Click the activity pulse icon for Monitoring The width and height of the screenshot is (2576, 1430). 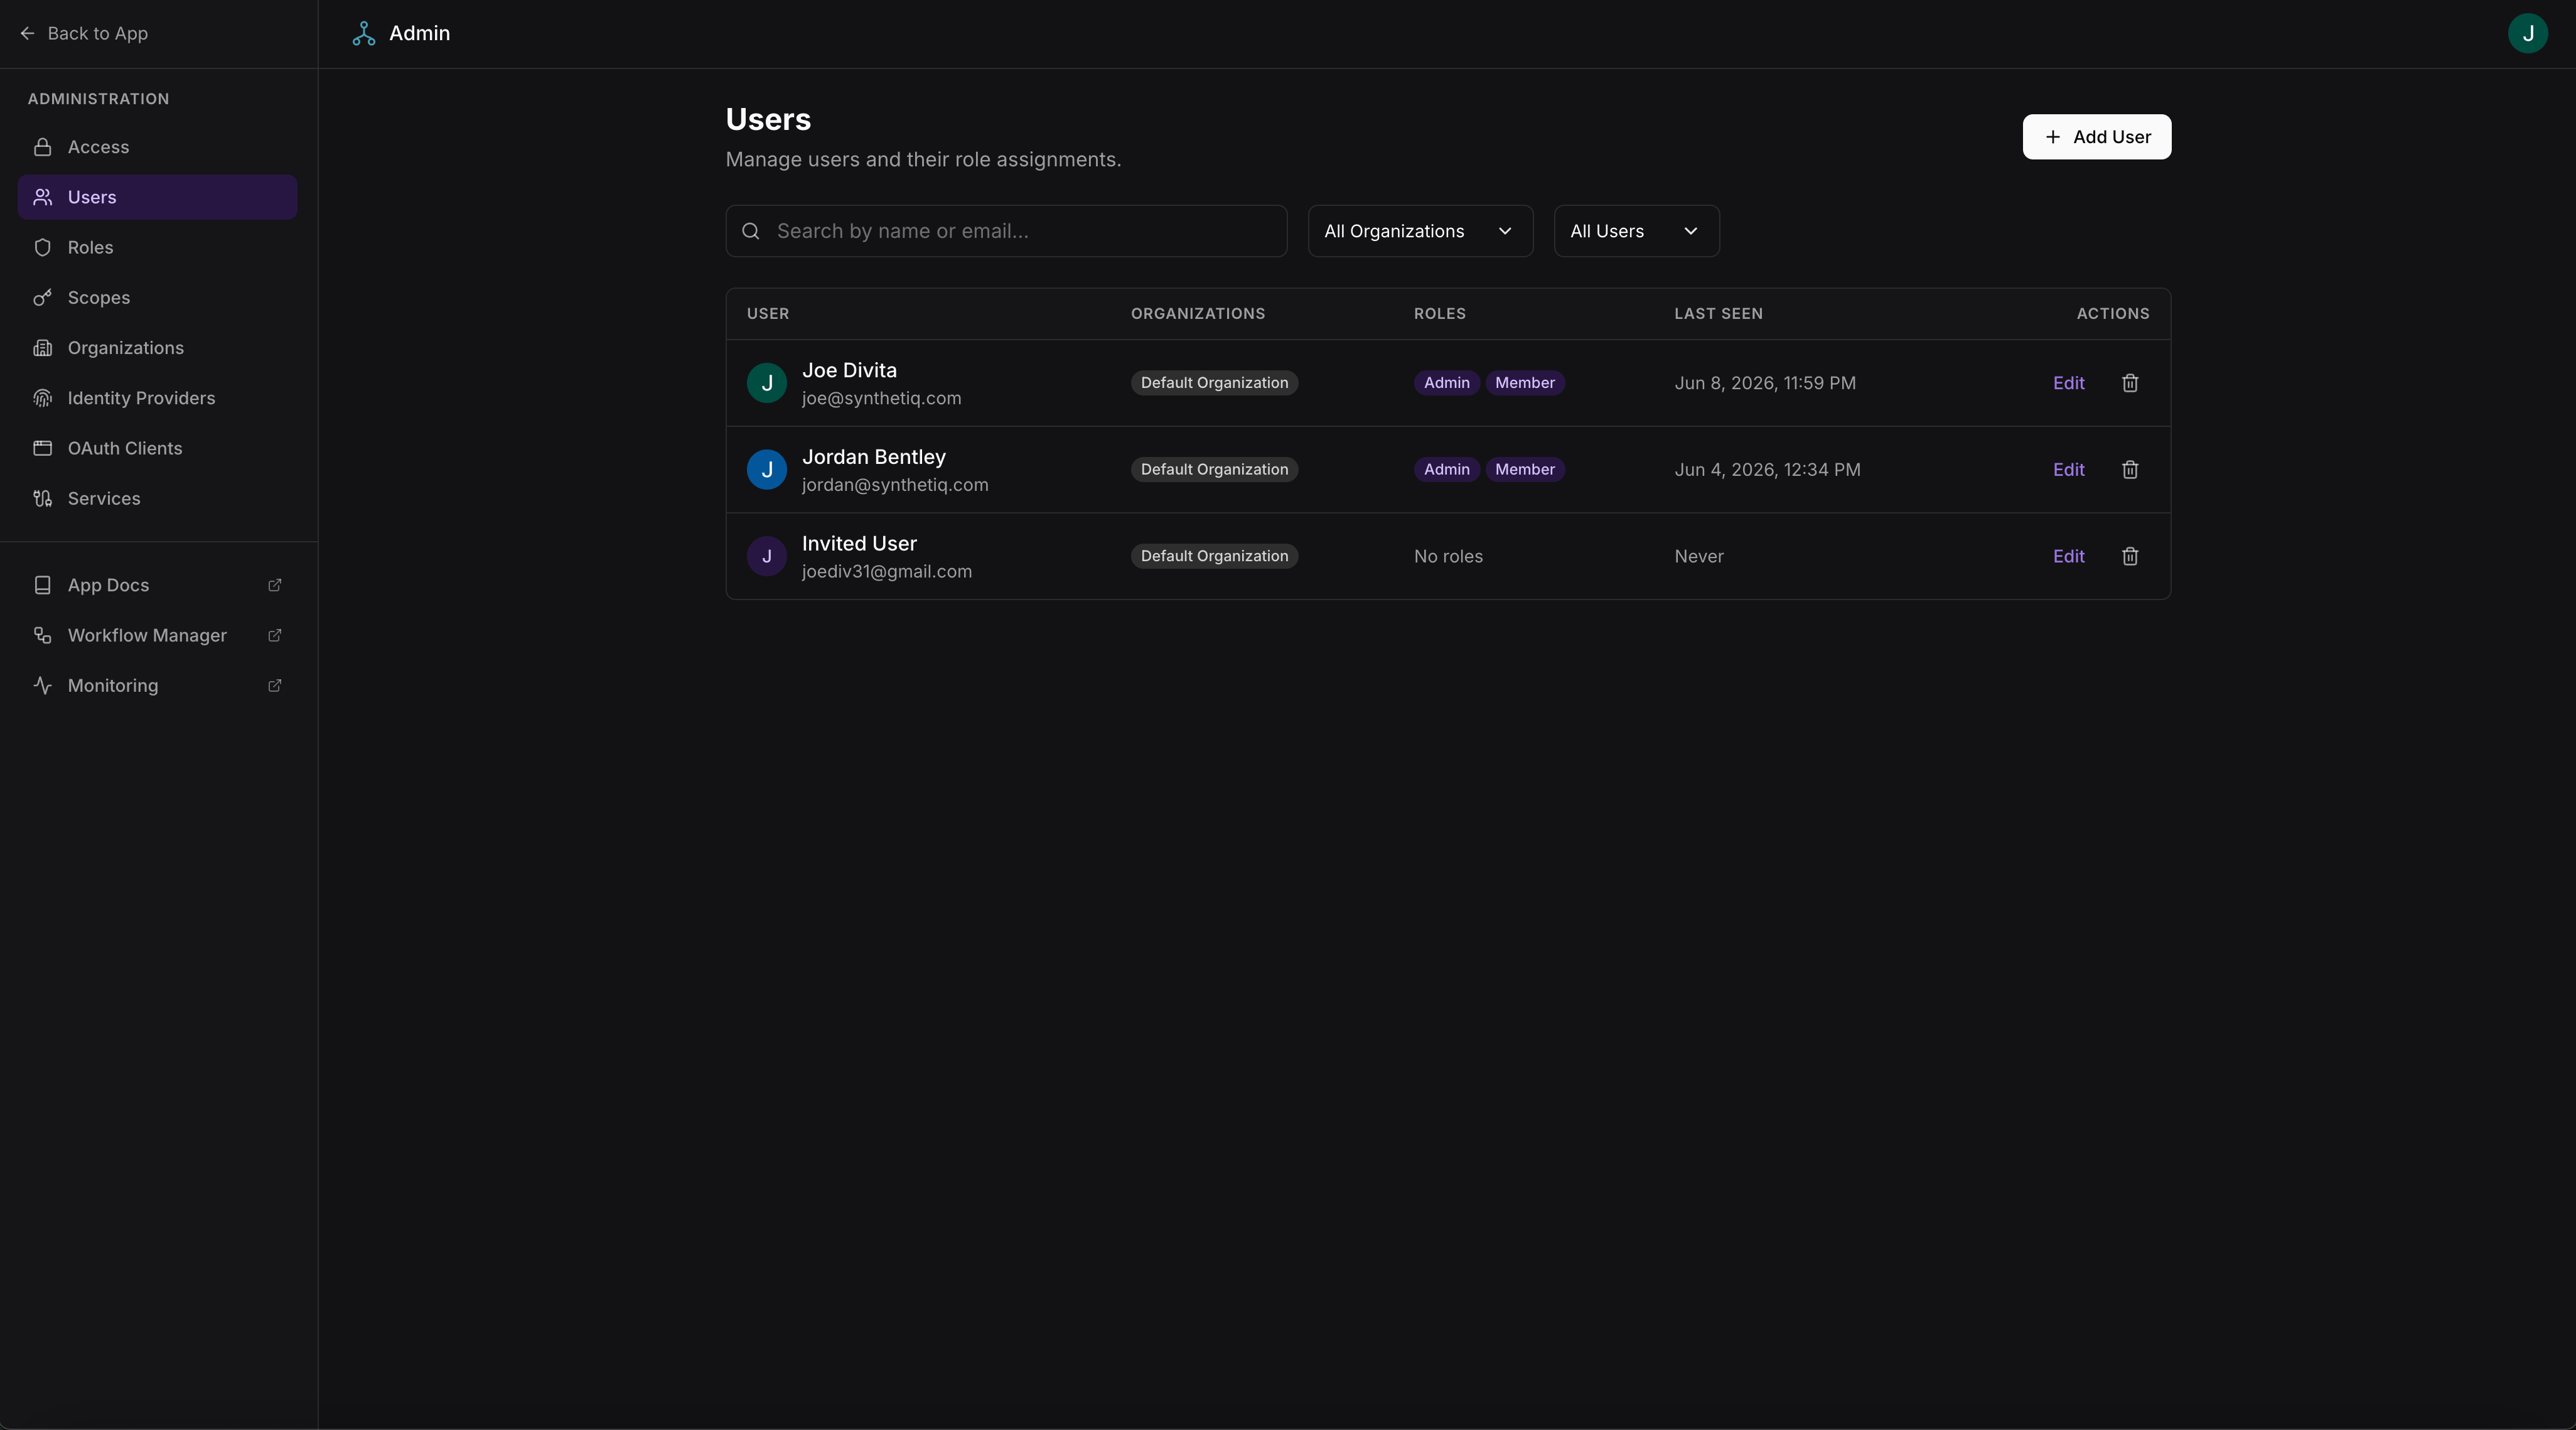pyautogui.click(x=42, y=686)
